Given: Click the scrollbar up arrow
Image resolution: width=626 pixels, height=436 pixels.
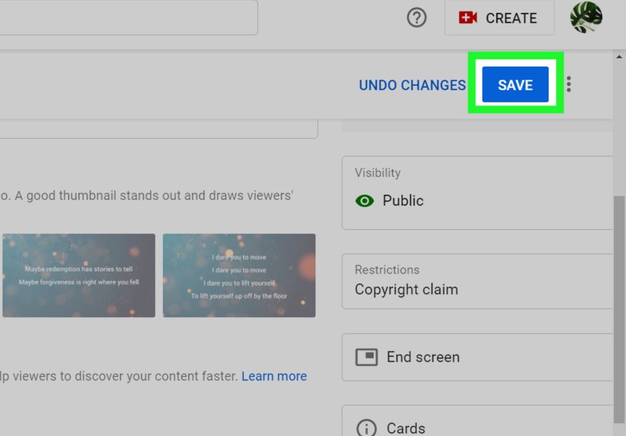Looking at the screenshot, I should coord(619,57).
